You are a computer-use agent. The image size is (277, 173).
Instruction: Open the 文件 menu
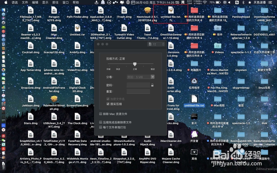pyautogui.click(x=25, y=2)
